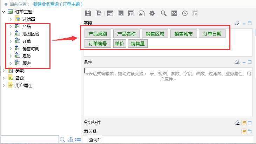The width and height of the screenshot is (256, 144).
Task: Expand the 用户属性 node
Action: [x=4, y=85]
